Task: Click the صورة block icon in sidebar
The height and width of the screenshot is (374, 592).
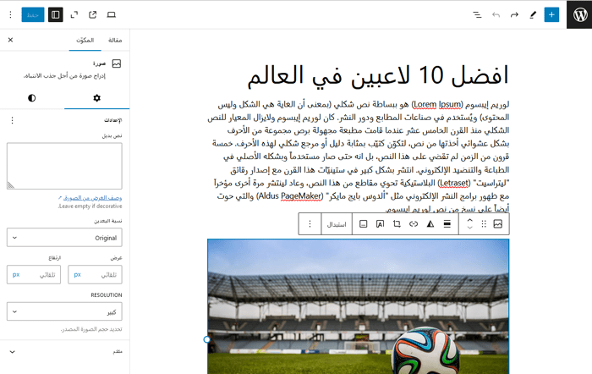Action: 117,63
